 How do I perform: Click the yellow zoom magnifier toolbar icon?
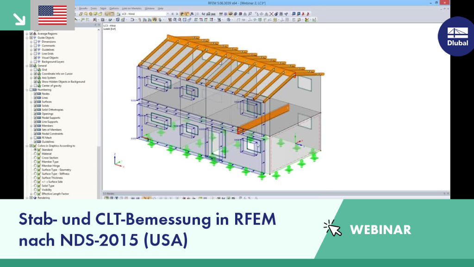tap(86, 14)
